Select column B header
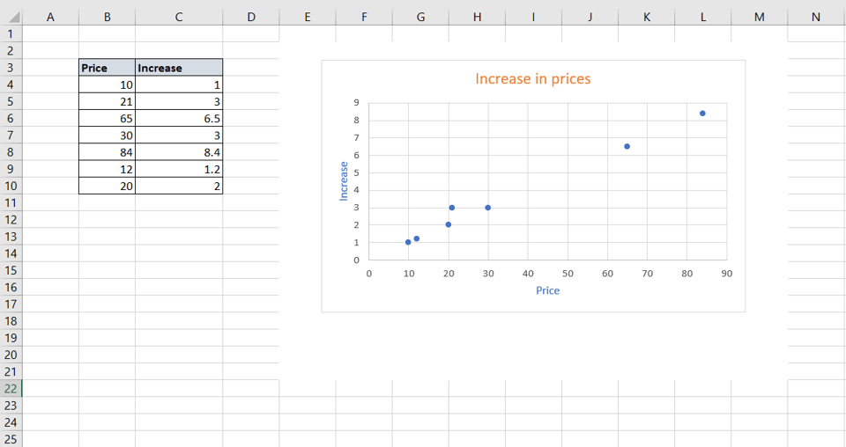846x447 pixels. click(x=107, y=18)
